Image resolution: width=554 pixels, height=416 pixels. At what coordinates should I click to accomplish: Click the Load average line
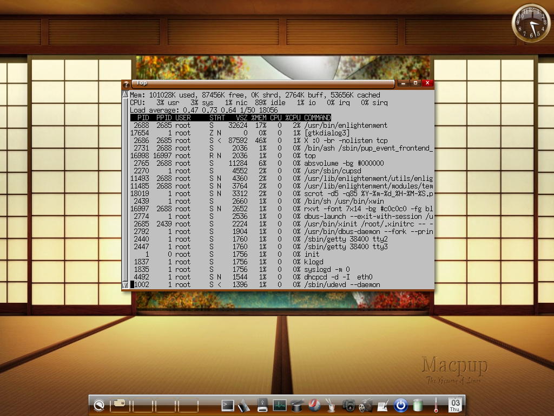204,110
